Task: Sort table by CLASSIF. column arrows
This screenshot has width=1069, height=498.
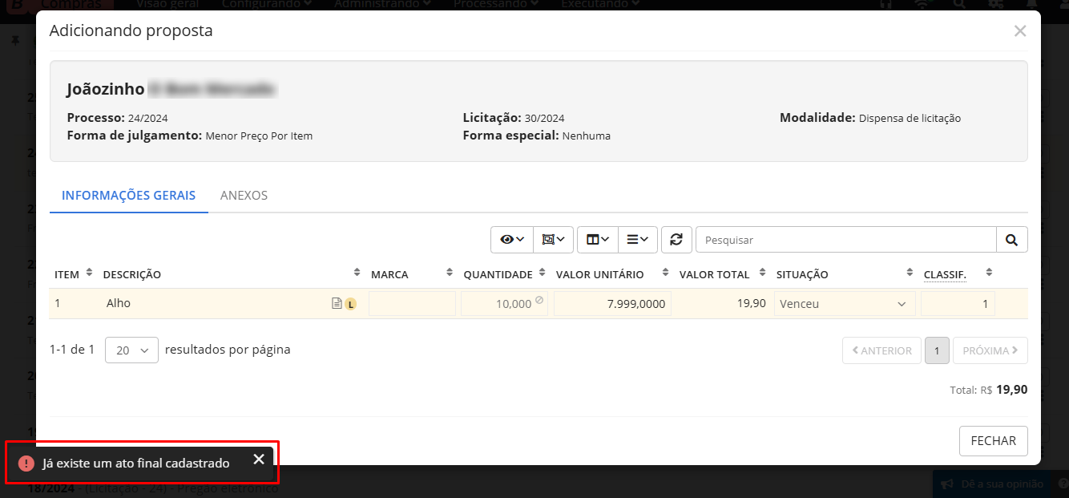Action: point(989,273)
